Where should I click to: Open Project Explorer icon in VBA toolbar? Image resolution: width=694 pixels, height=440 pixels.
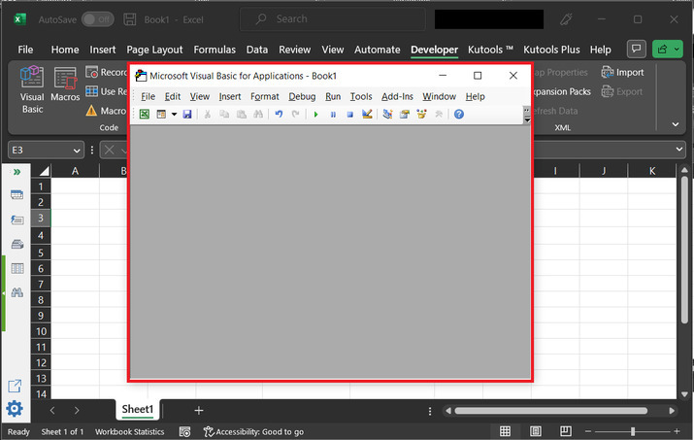pos(387,115)
